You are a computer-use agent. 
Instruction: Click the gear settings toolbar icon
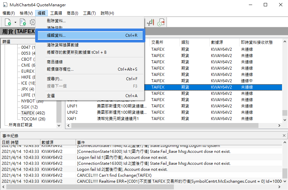point(33,23)
